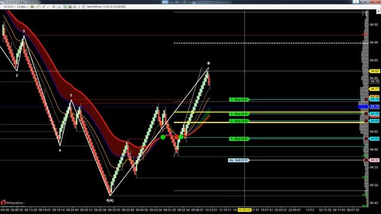This screenshot has width=381, height=214.
Task: Click the pink 94.57 stop price marker
Action: (x=374, y=160)
